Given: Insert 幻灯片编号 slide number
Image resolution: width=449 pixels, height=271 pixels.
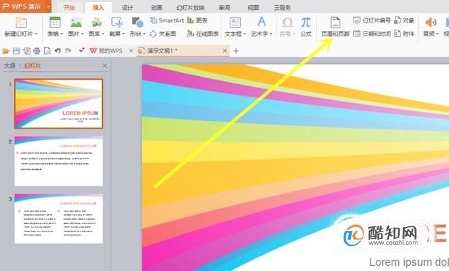Looking at the screenshot, I should click(x=372, y=20).
